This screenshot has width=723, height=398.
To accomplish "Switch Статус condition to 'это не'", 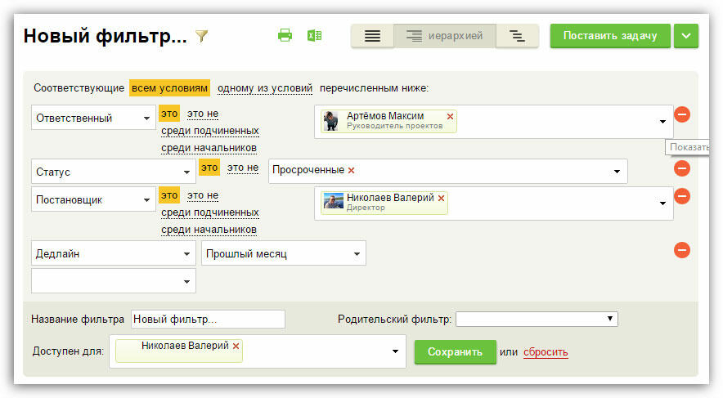I will [242, 168].
